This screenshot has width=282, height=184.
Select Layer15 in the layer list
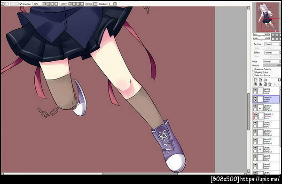click(266, 108)
